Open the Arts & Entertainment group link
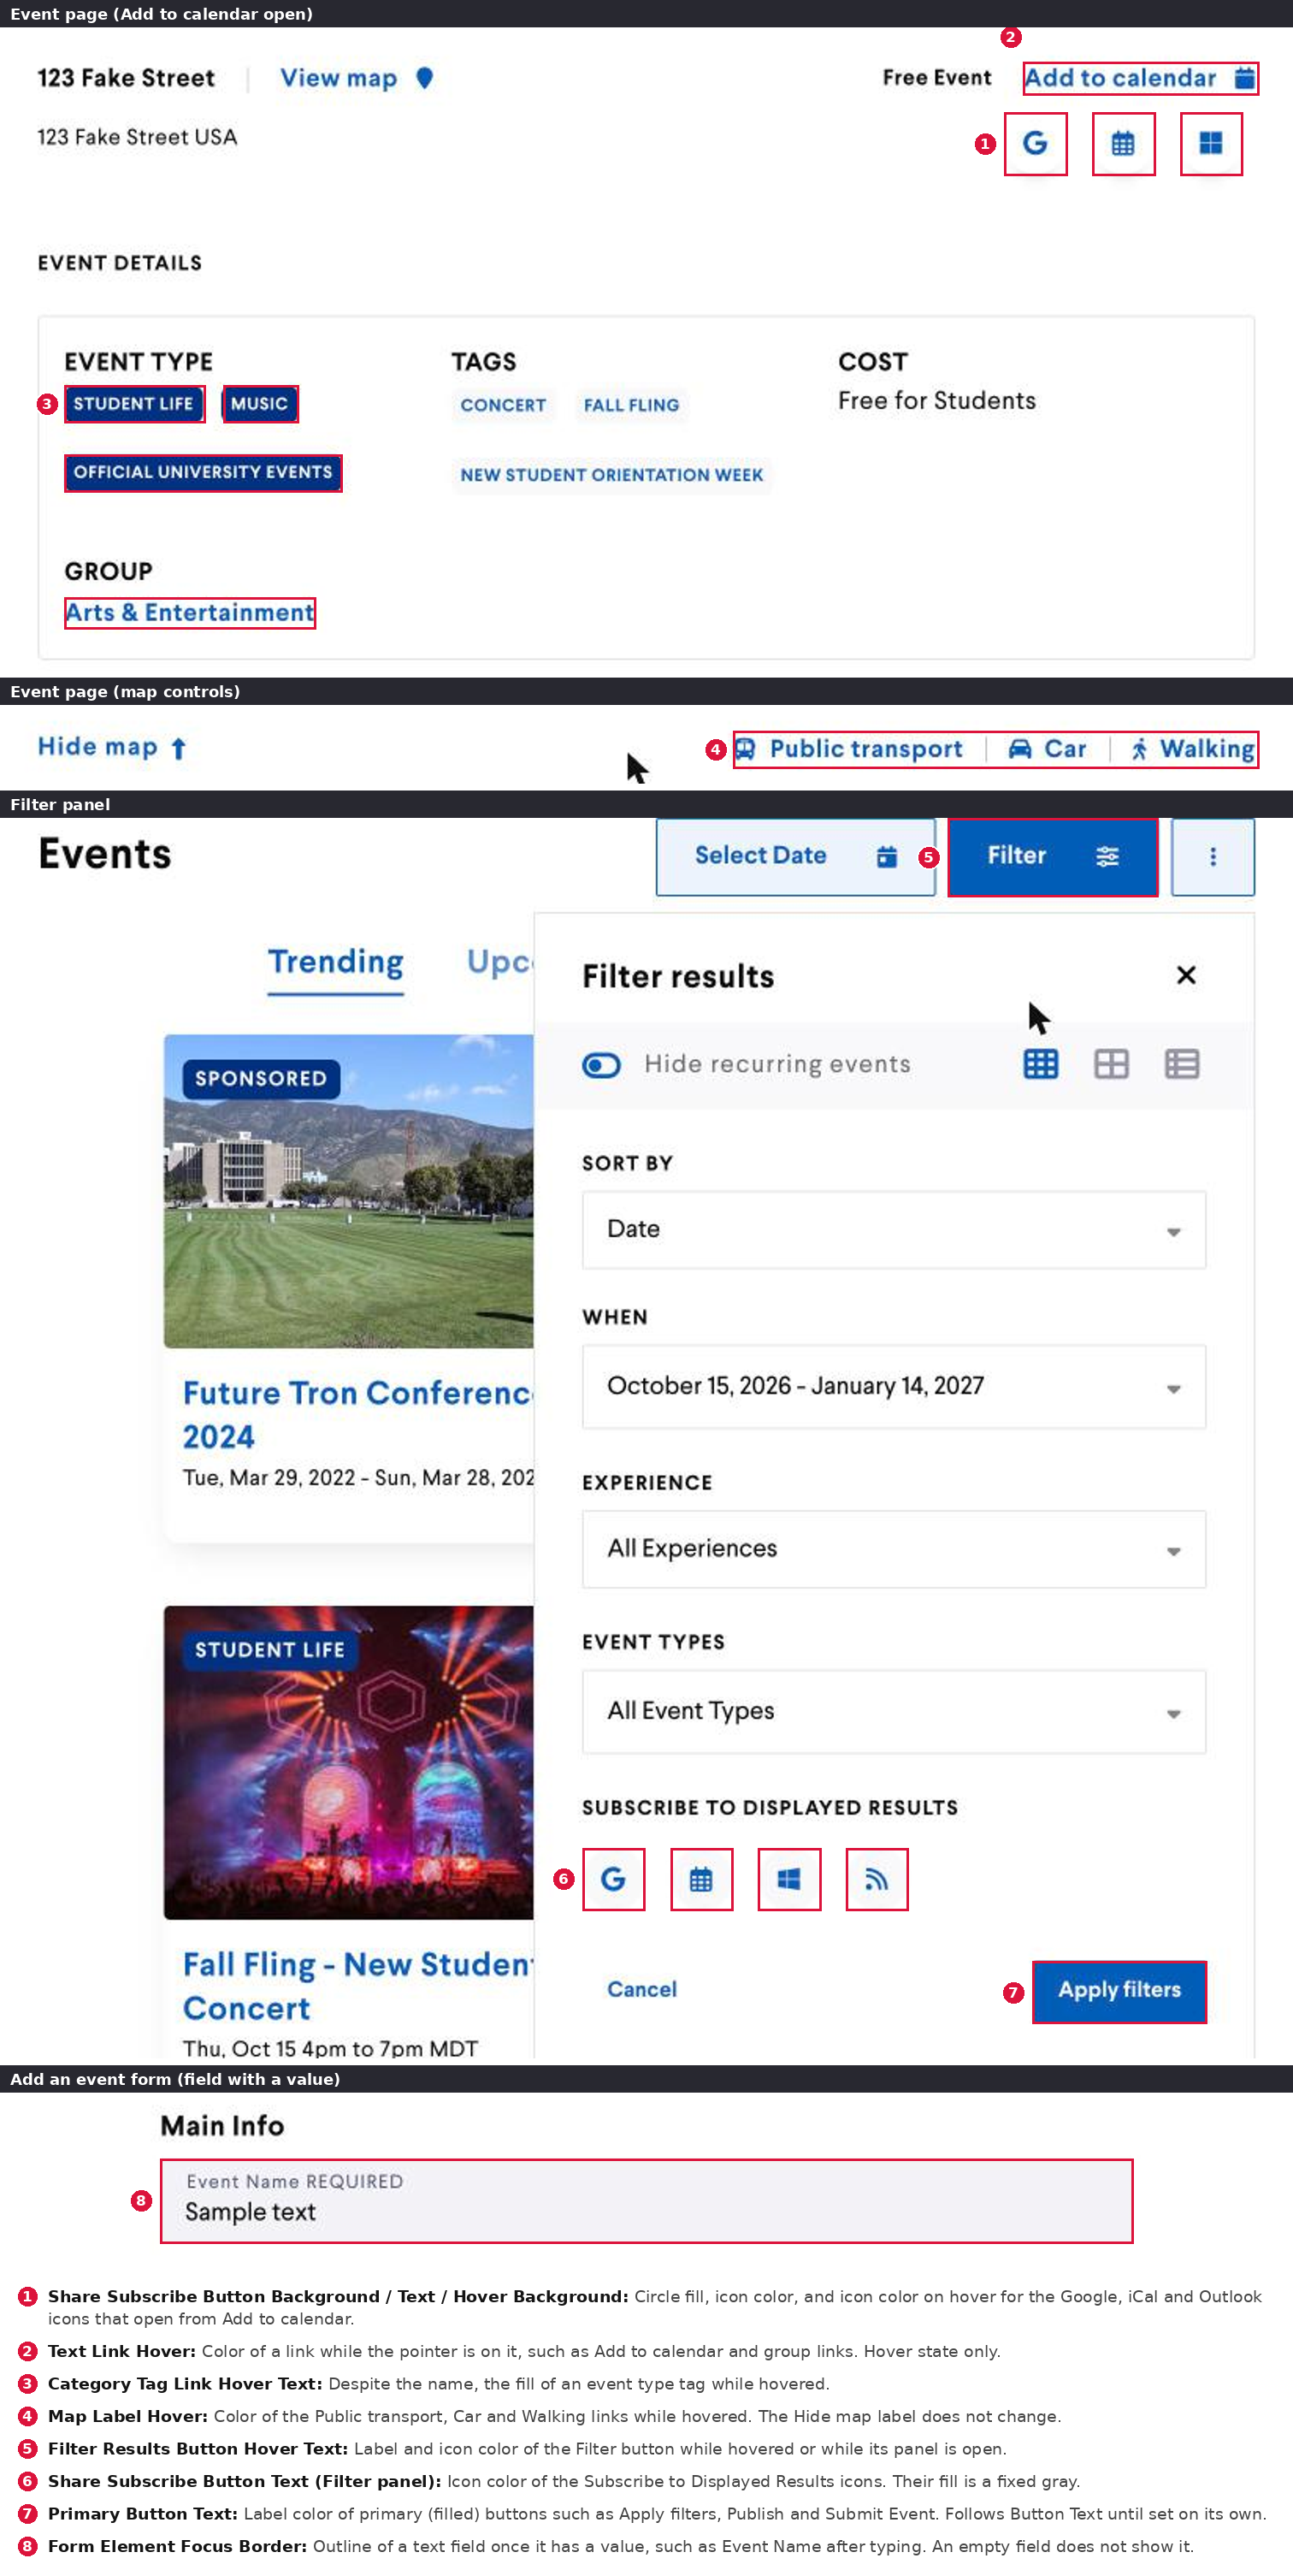This screenshot has width=1293, height=2576. pyautogui.click(x=190, y=613)
